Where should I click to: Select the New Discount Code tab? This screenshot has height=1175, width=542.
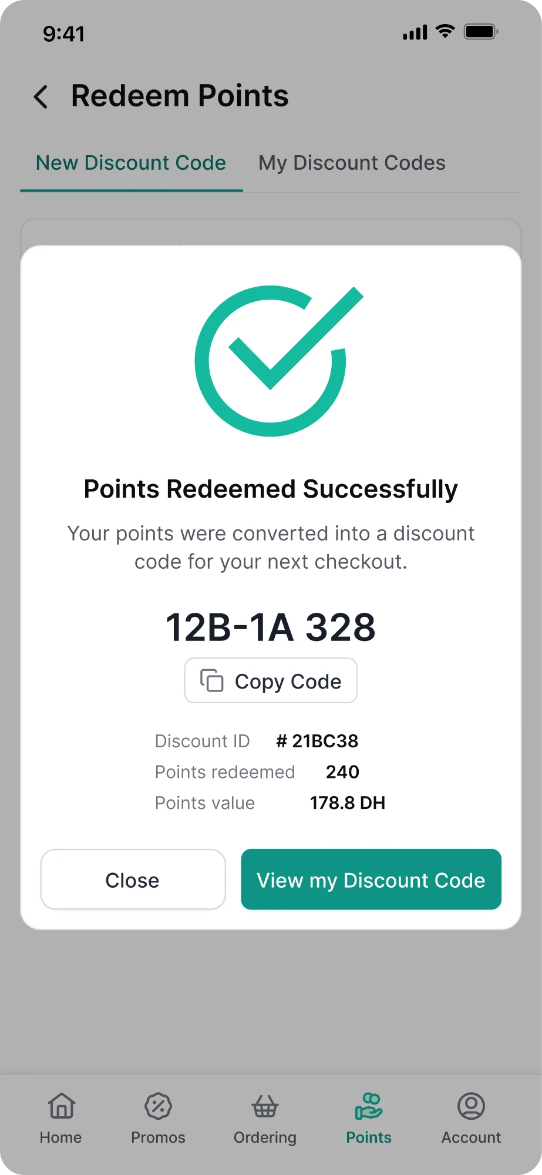click(131, 163)
